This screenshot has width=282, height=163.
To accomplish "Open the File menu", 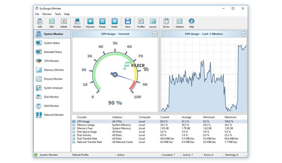I will [37, 14].
